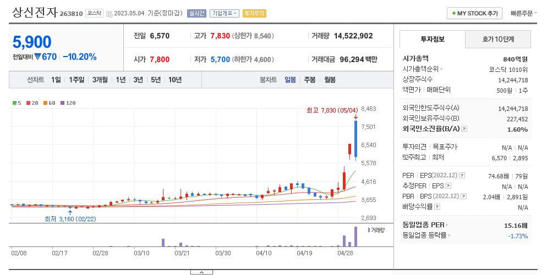Viewport: 547px width, 275px height.
Task: Click the tallest volume bar at chart end
Action: [356, 237]
